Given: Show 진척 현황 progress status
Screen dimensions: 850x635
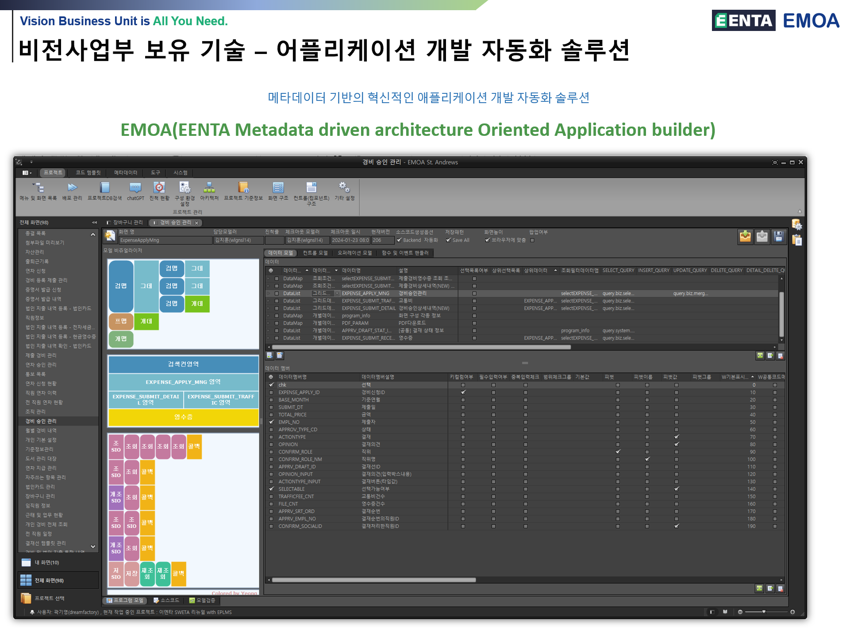Looking at the screenshot, I should [x=159, y=191].
